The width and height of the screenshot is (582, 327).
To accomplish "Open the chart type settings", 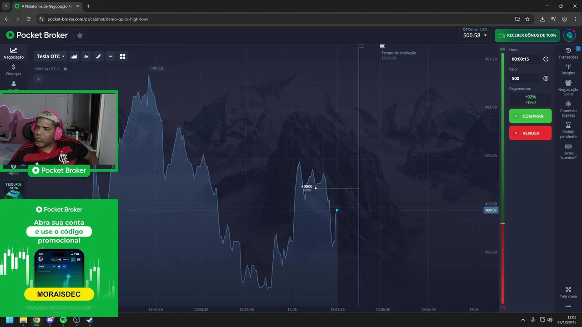I will click(75, 56).
